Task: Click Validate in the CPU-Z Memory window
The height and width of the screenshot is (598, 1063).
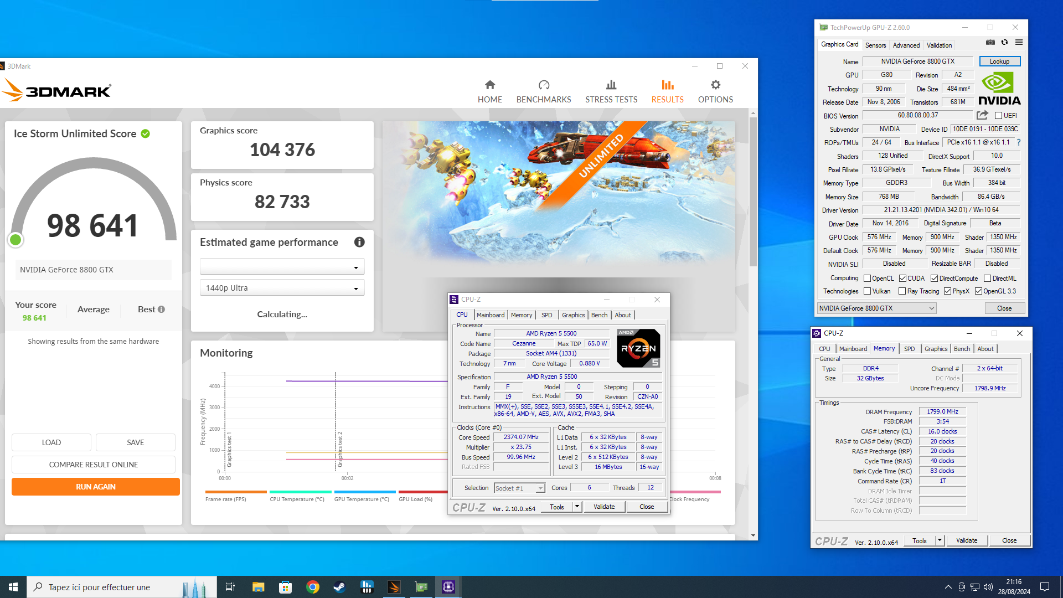Action: [x=967, y=540]
